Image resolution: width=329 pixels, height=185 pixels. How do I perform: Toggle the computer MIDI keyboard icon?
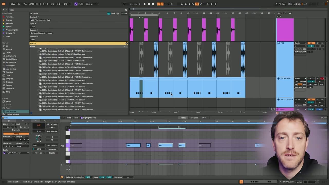pyautogui.click(x=280, y=4)
